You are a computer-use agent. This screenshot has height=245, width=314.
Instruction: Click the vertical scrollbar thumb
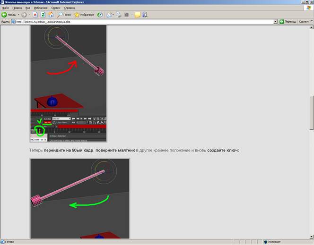point(311,113)
